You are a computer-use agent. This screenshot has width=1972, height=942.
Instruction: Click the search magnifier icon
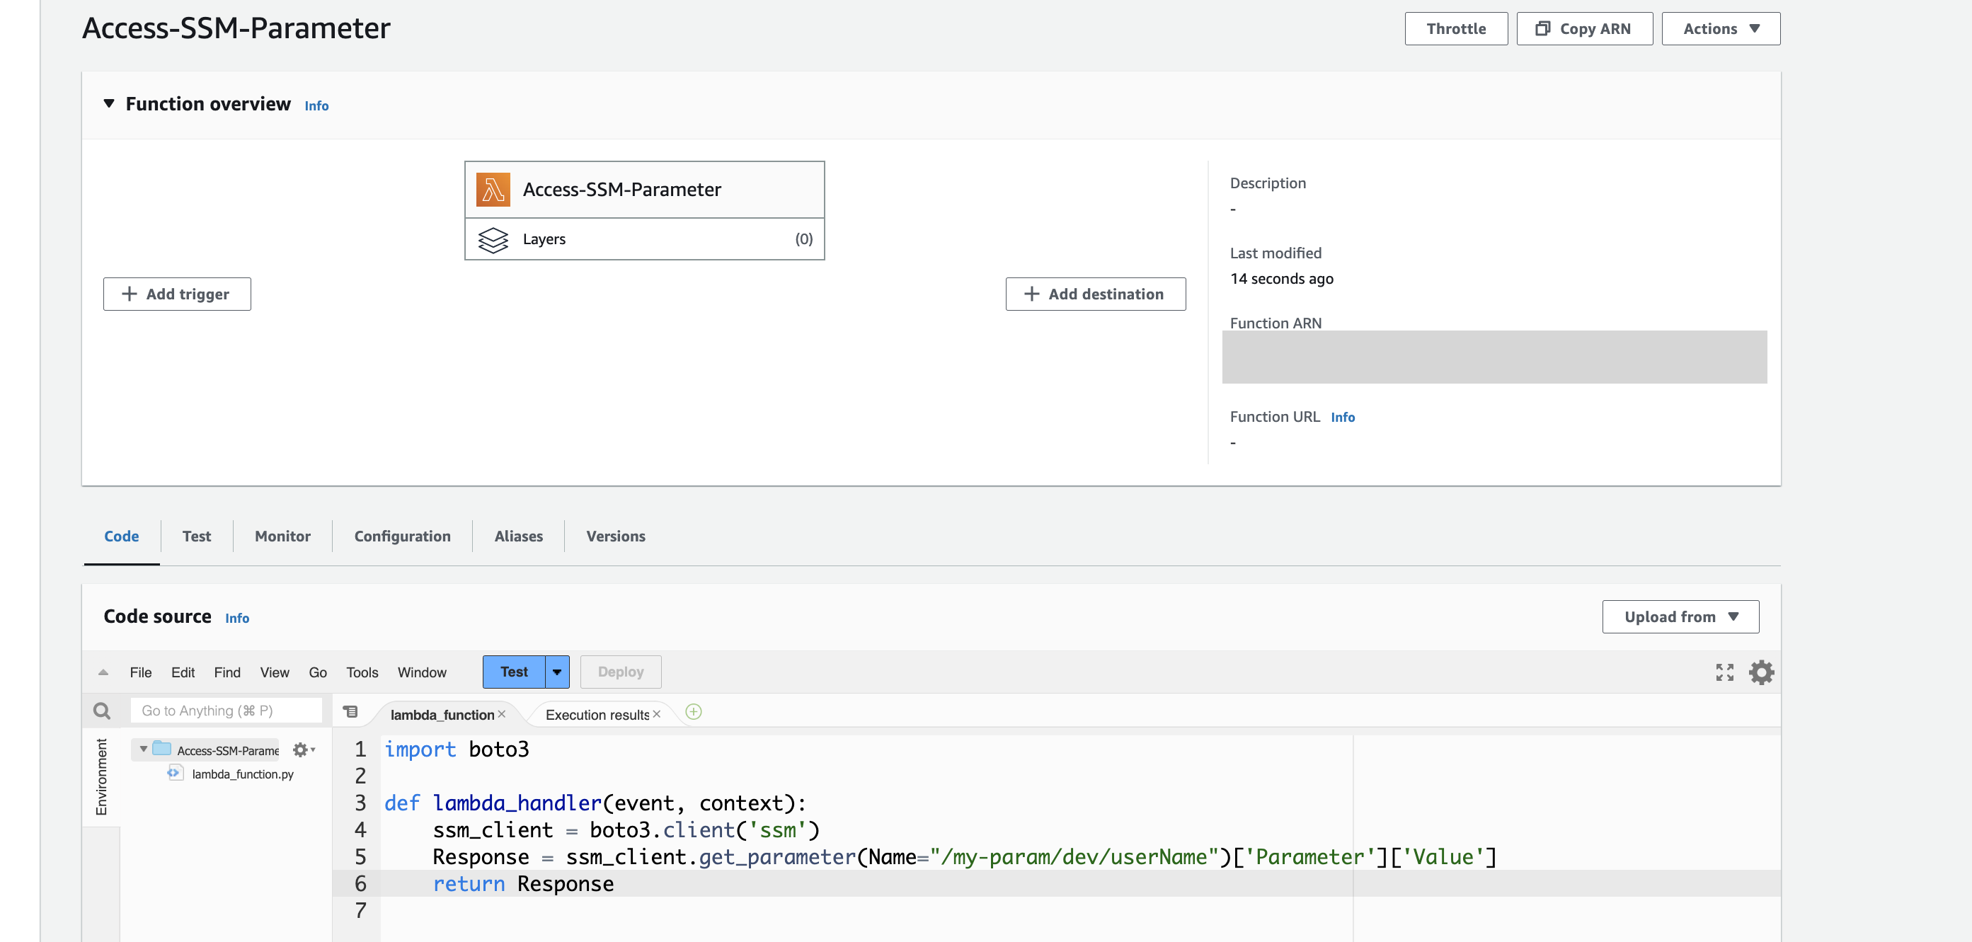point(102,711)
